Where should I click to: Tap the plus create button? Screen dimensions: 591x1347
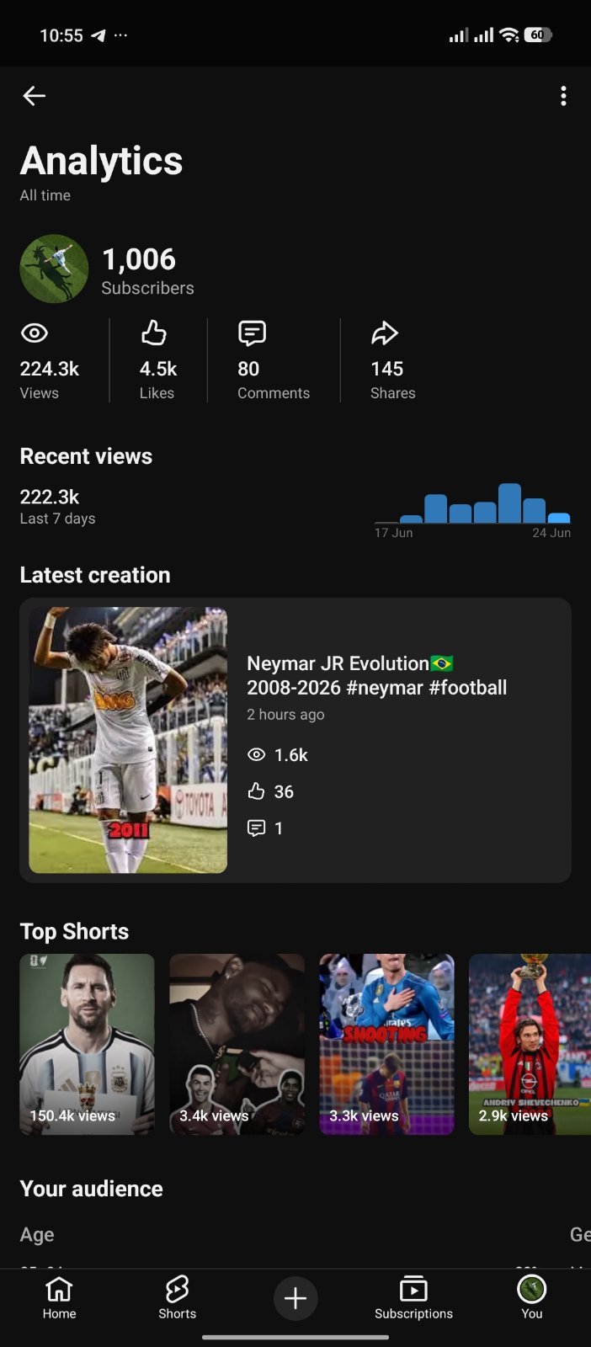pyautogui.click(x=295, y=1299)
